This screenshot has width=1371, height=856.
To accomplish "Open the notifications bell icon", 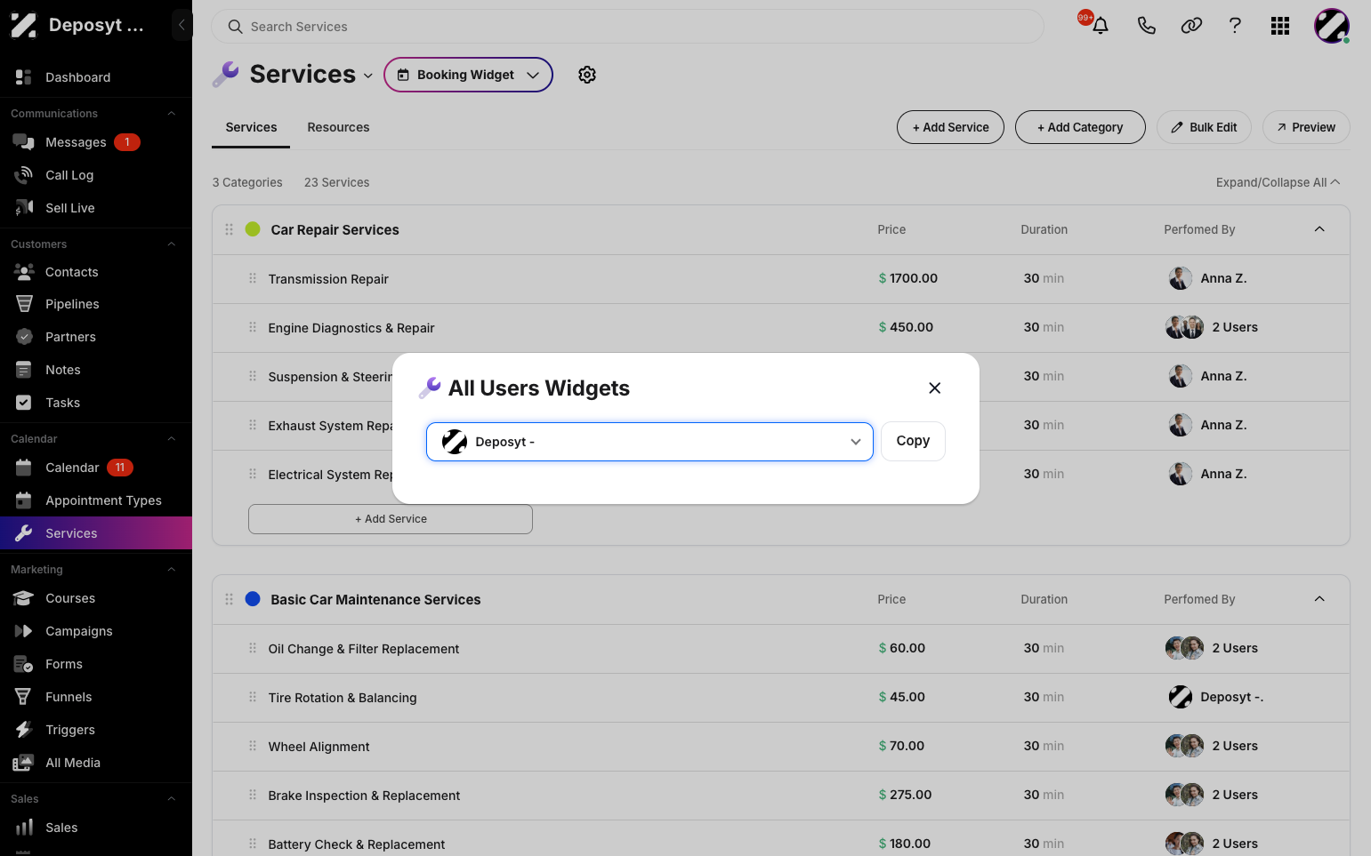I will 1101,26.
